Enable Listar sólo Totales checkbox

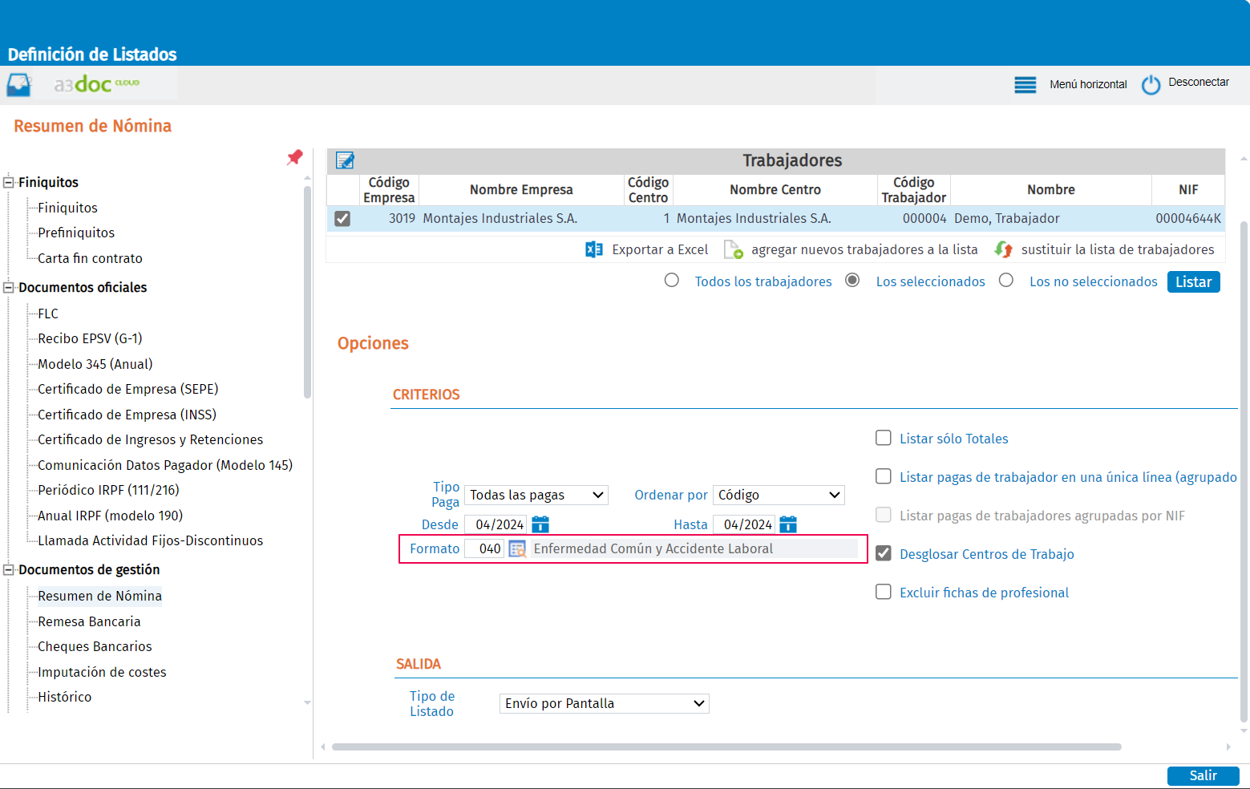884,438
